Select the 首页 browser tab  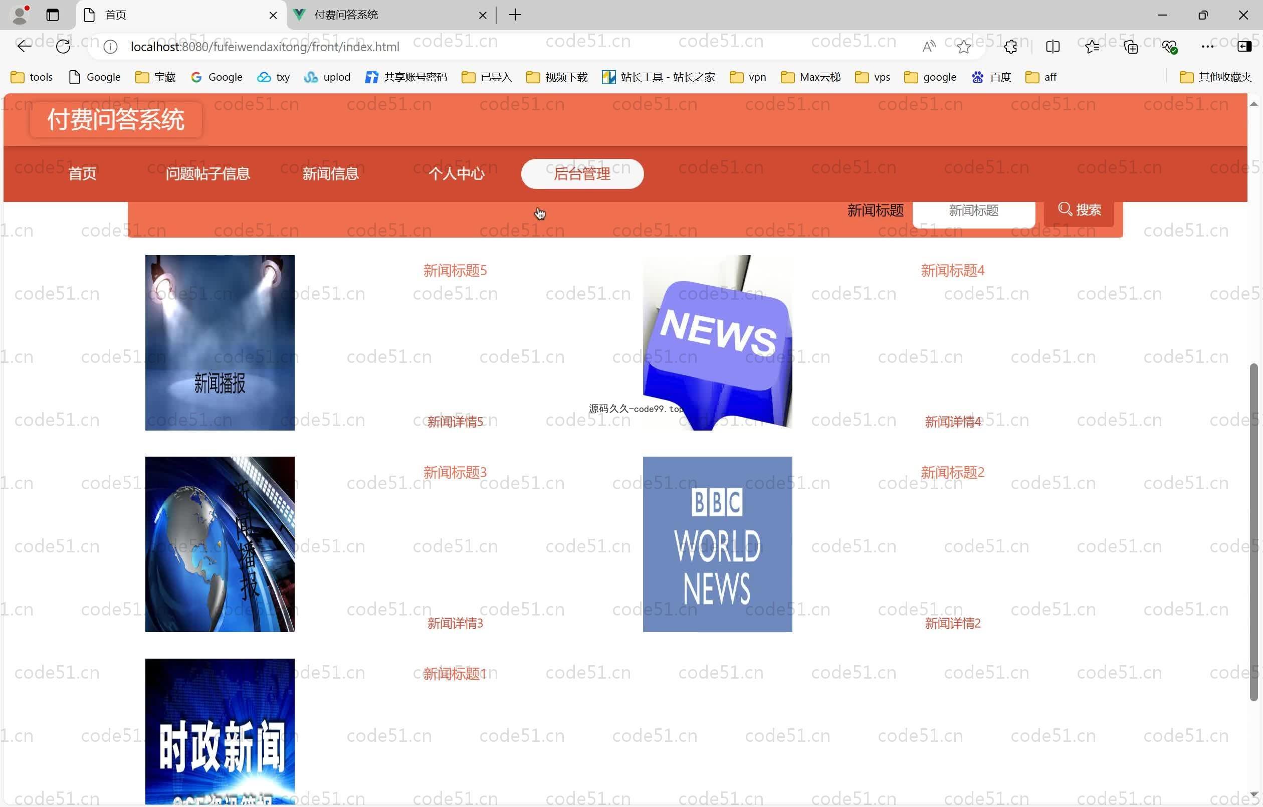[181, 15]
